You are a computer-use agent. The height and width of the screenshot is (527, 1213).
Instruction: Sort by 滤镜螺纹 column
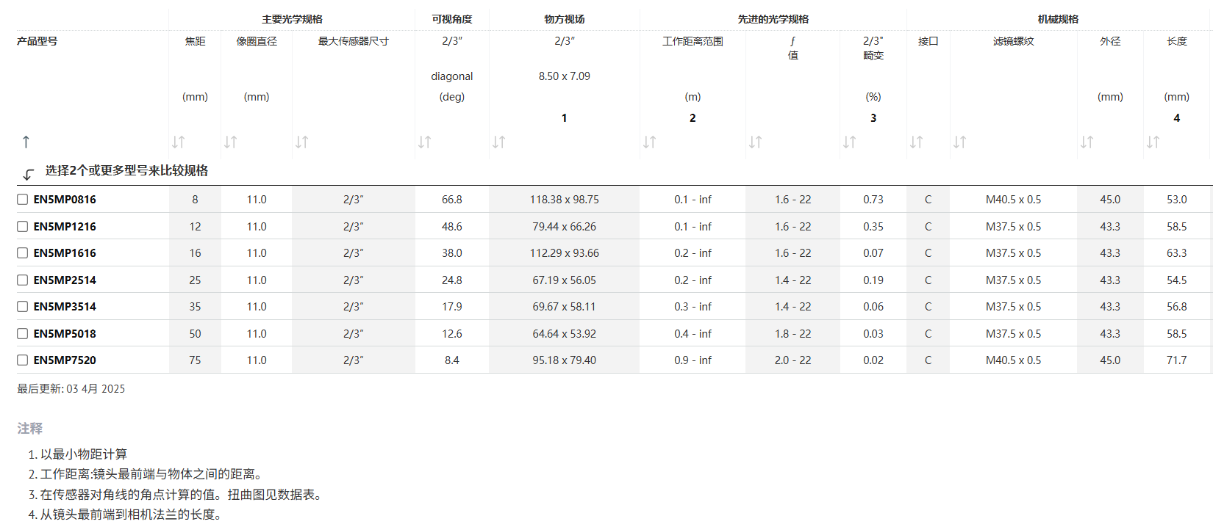tap(960, 142)
